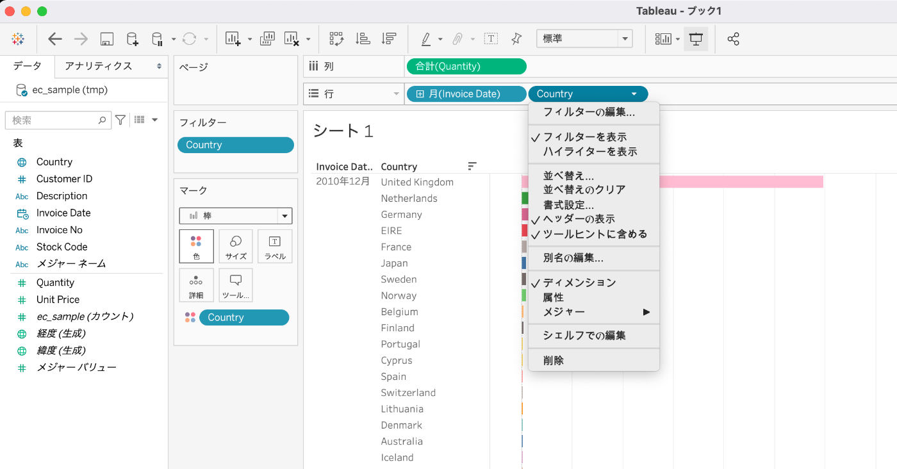Image resolution: width=897 pixels, height=469 pixels.
Task: Click the highlight pen icon
Action: [426, 39]
